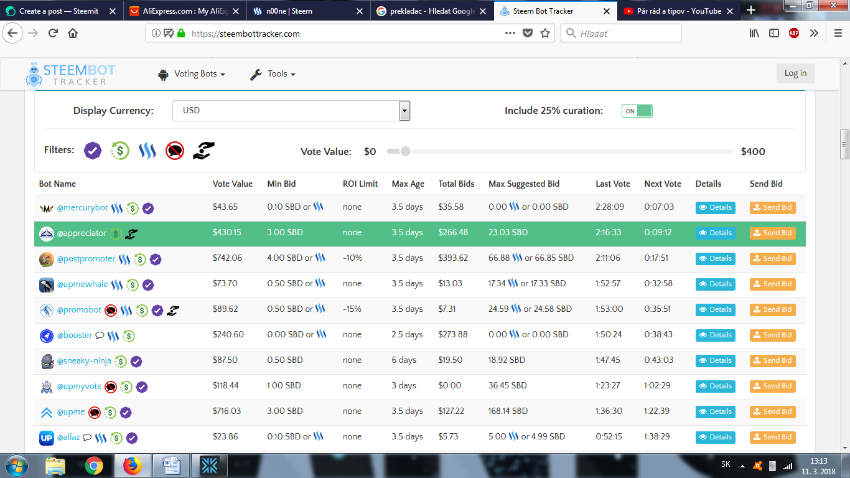Click the upmewhale avatar icon
This screenshot has height=478, width=850.
pos(46,284)
